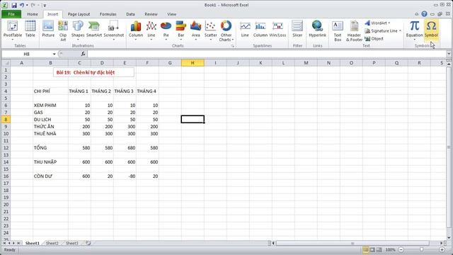Select cell containing THU NHẬP
The image size is (453, 255).
pyautogui.click(x=50, y=162)
